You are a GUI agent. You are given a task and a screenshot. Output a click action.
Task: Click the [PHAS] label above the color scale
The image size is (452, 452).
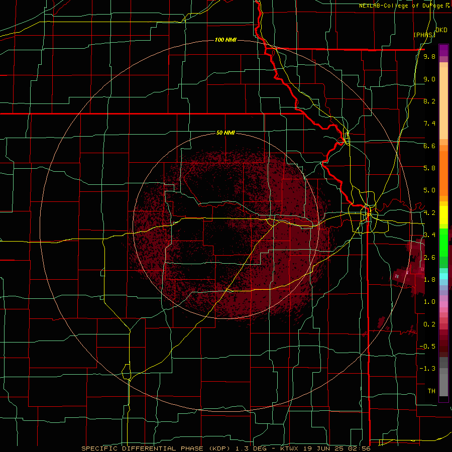[424, 35]
